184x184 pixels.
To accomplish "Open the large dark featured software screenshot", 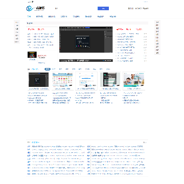I will click(x=86, y=39).
